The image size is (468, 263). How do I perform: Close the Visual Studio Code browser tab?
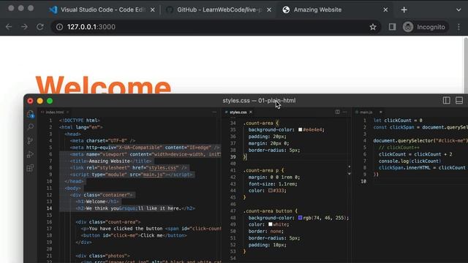coord(153,9)
